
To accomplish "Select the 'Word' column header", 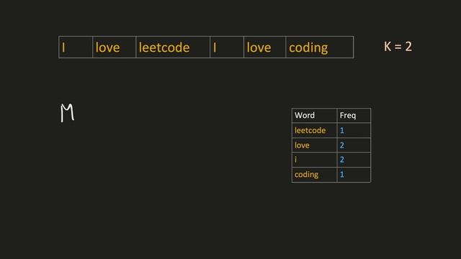I will [314, 115].
